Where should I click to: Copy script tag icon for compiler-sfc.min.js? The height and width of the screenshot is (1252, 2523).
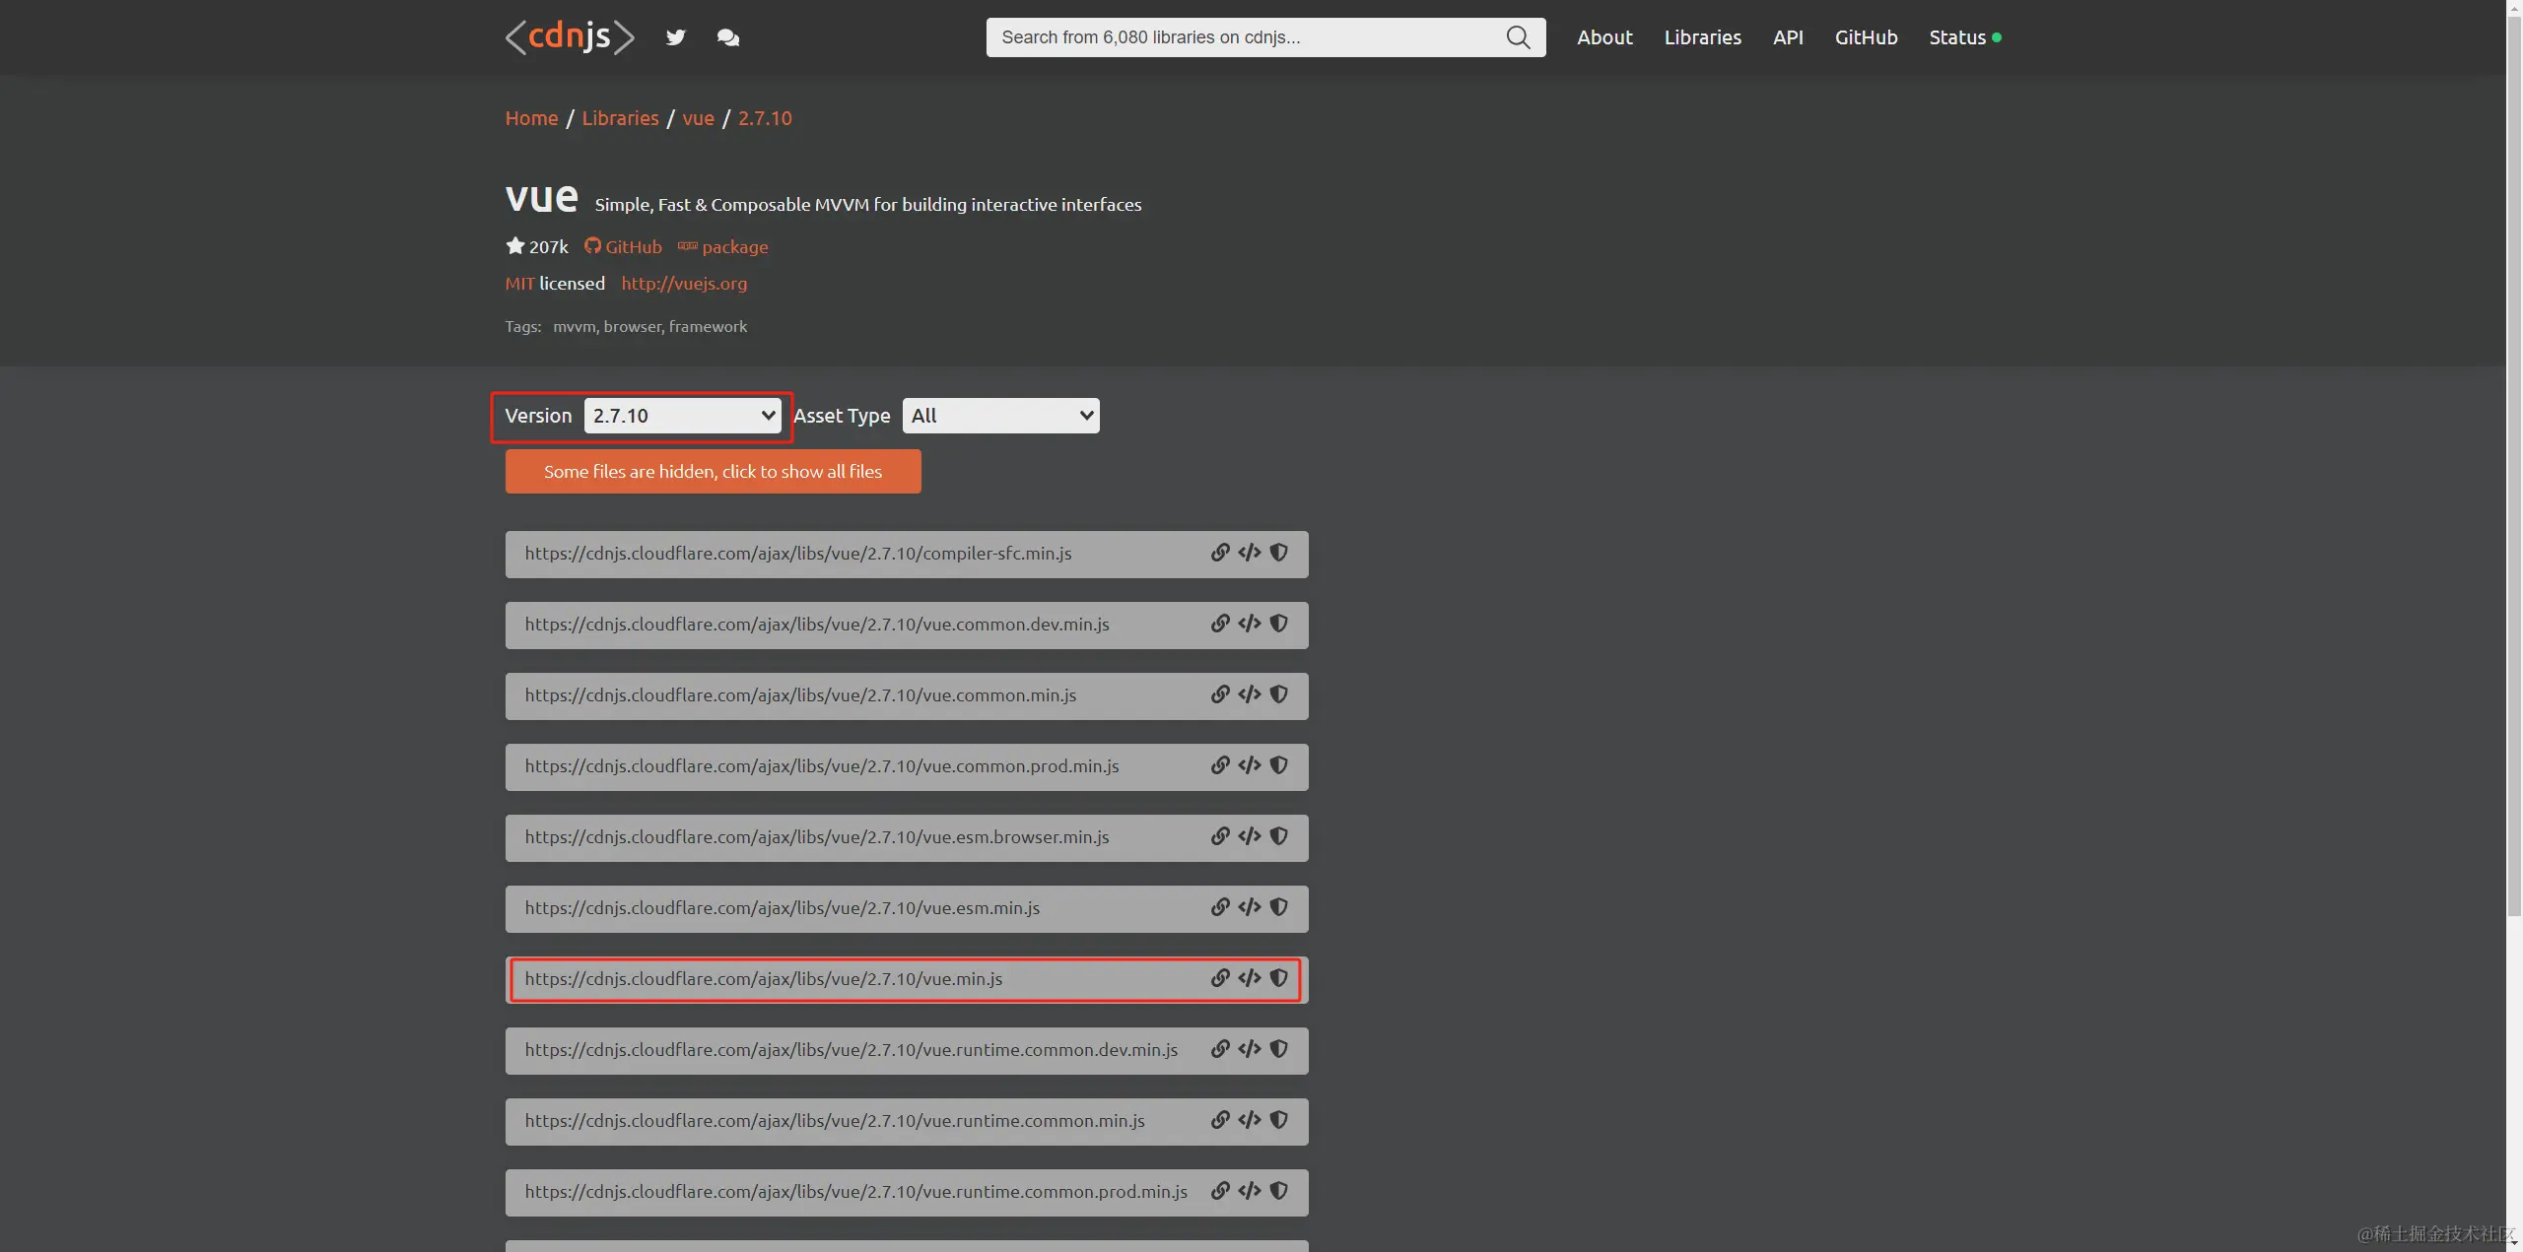[1250, 553]
